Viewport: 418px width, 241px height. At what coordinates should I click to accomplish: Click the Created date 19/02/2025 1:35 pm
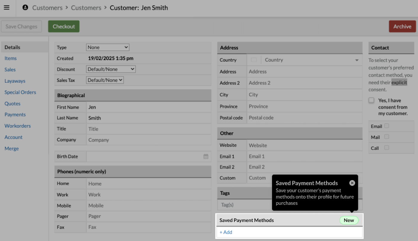point(111,59)
